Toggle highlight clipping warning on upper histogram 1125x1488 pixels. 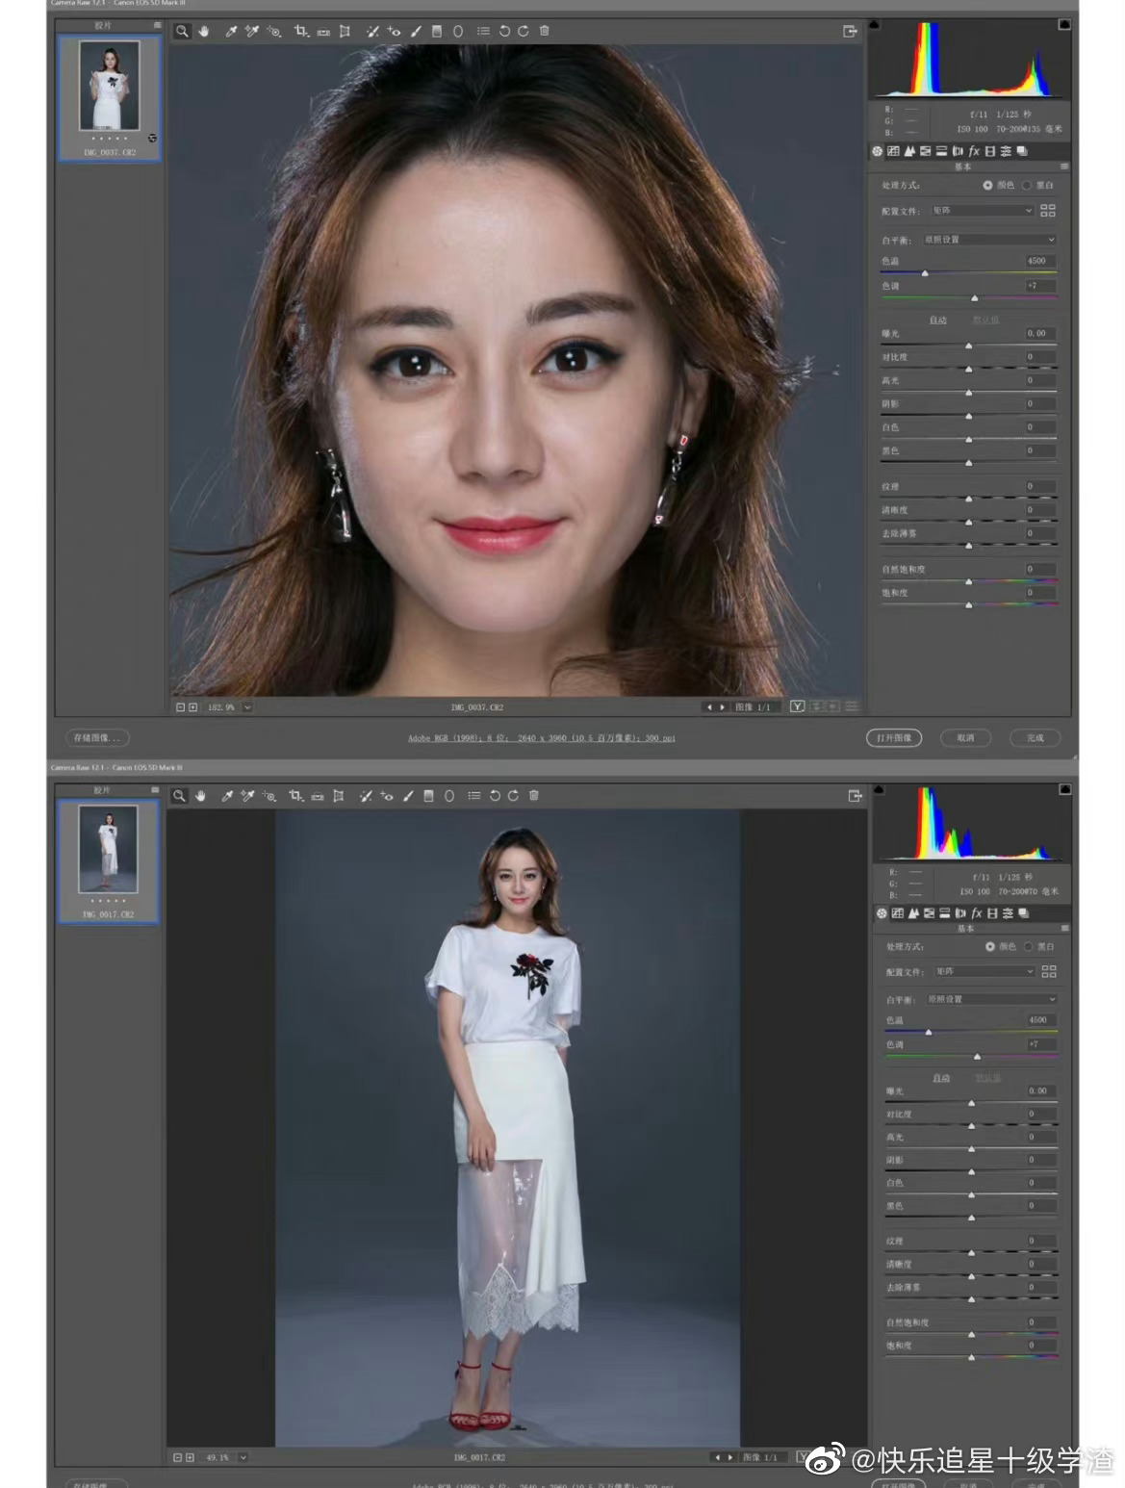[x=1064, y=25]
